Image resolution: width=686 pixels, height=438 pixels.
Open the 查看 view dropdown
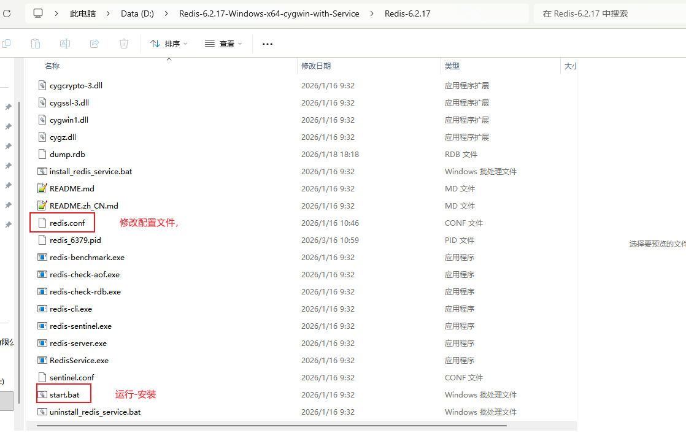pyautogui.click(x=223, y=44)
